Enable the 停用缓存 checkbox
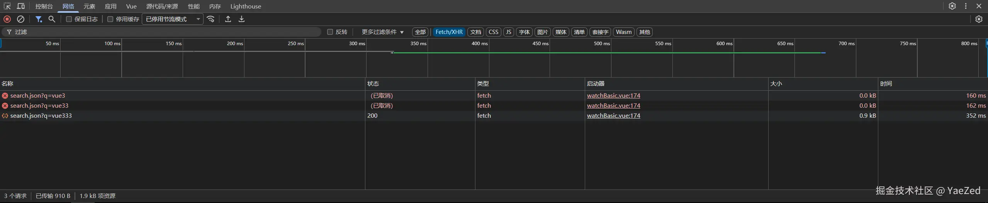The image size is (988, 203). click(110, 19)
